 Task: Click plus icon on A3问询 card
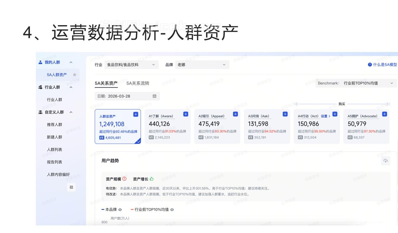coord(285,114)
